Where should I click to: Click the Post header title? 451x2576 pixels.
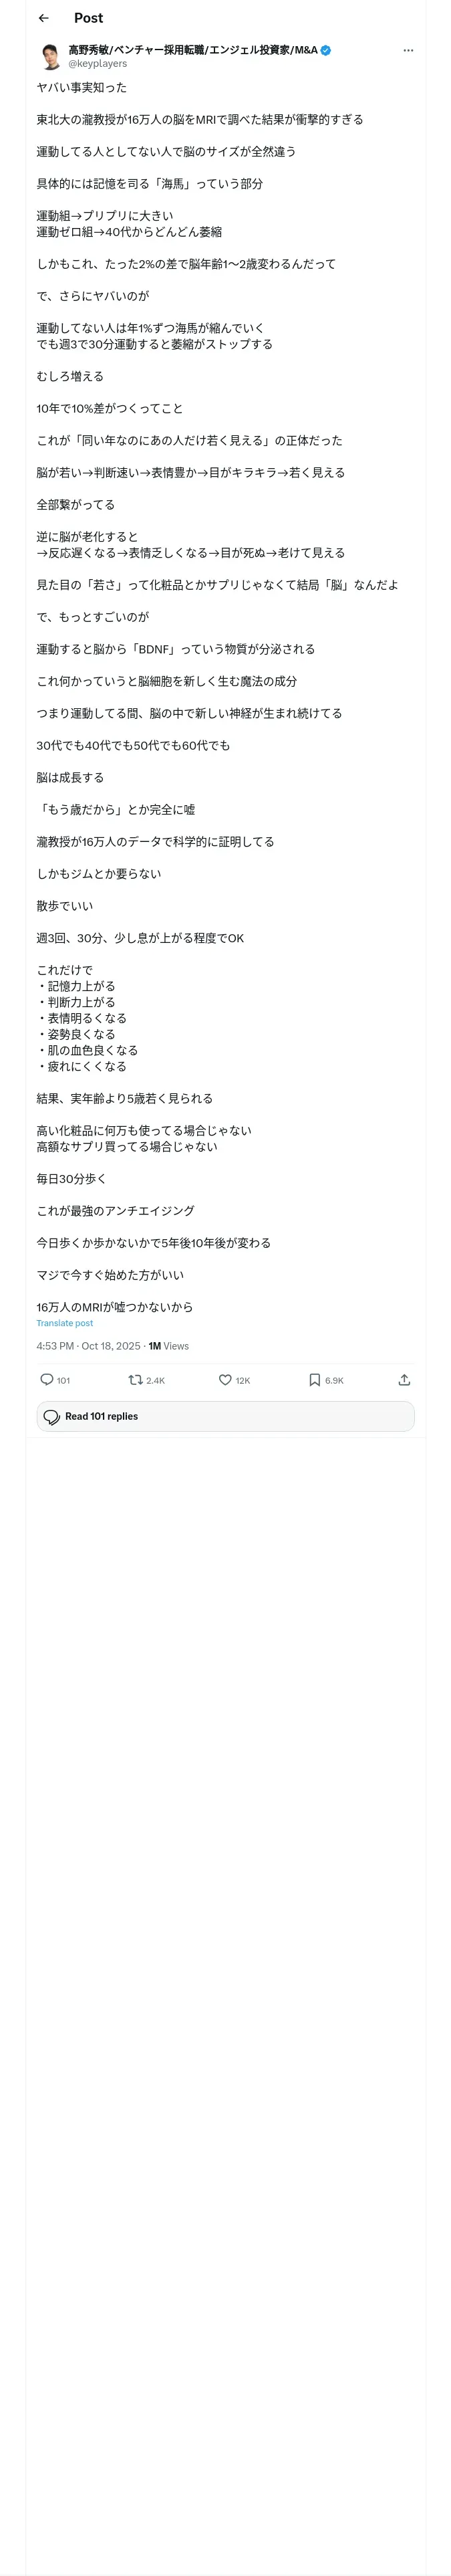[88, 18]
